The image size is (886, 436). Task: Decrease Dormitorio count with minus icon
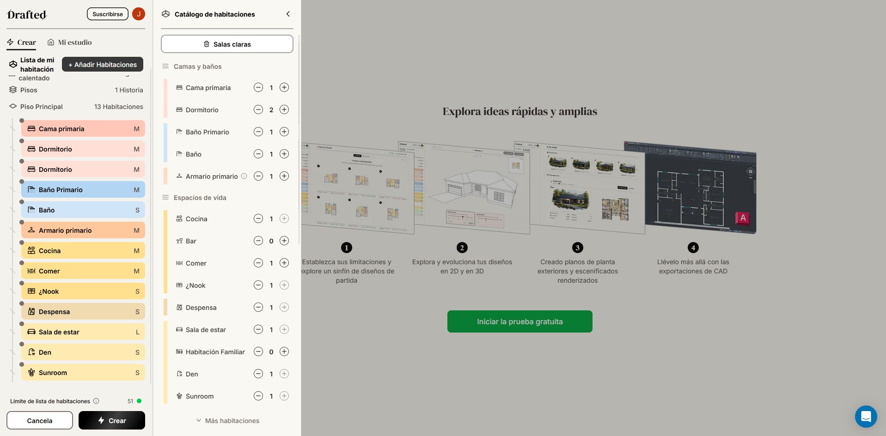click(258, 109)
